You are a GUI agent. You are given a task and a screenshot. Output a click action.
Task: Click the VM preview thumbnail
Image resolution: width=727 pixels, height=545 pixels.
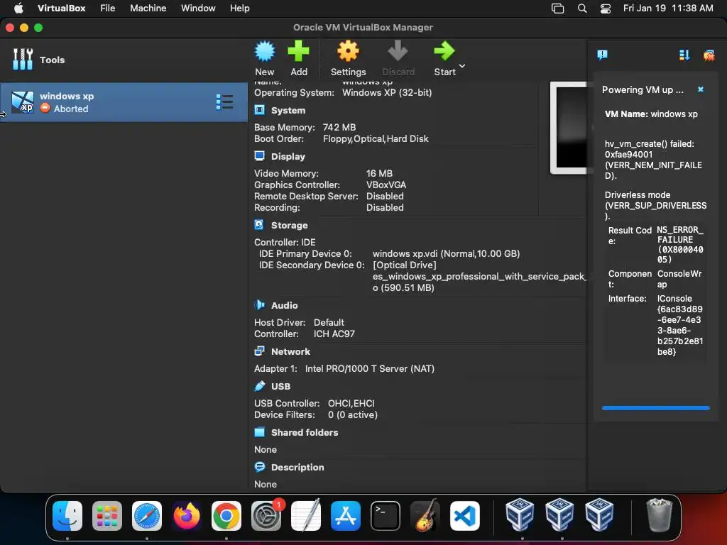point(569,128)
